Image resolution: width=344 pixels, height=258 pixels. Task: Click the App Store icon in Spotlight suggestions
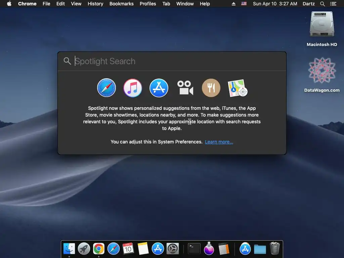(159, 88)
